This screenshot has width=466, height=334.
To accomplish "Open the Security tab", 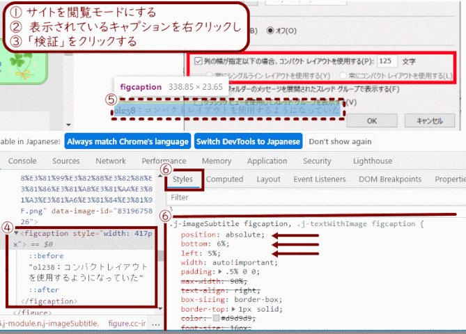I will pyautogui.click(x=317, y=161).
